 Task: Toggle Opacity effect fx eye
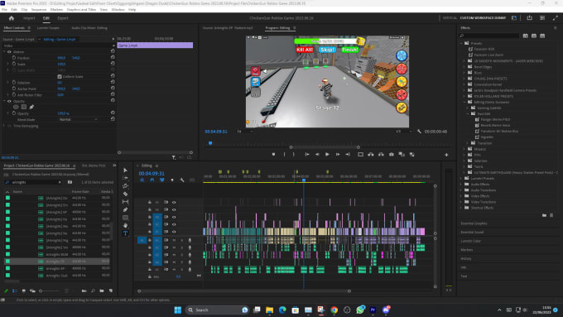tap(9, 101)
